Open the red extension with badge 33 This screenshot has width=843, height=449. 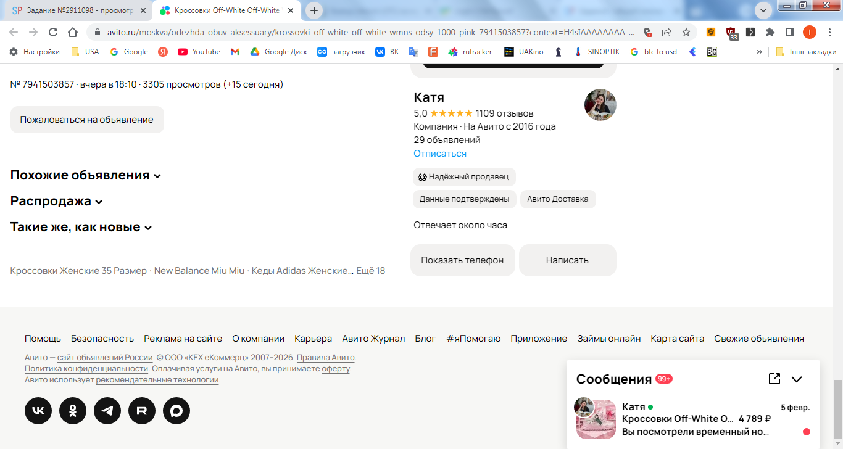coord(732,33)
